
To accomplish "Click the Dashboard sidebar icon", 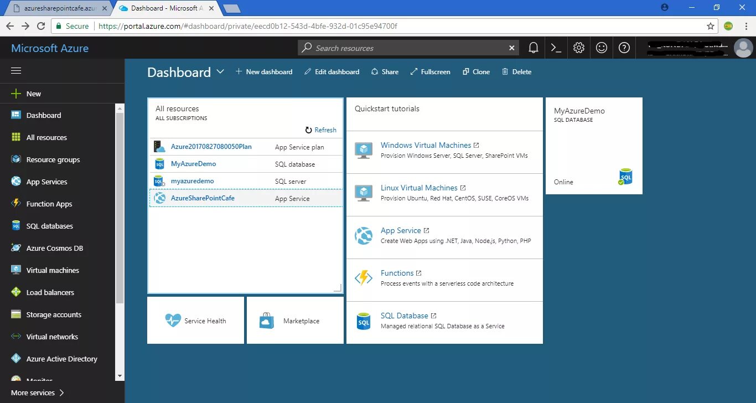I will pyautogui.click(x=16, y=115).
